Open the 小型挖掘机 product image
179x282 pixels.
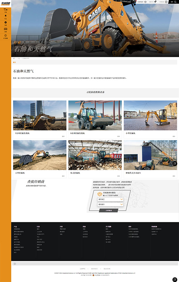[150, 115]
